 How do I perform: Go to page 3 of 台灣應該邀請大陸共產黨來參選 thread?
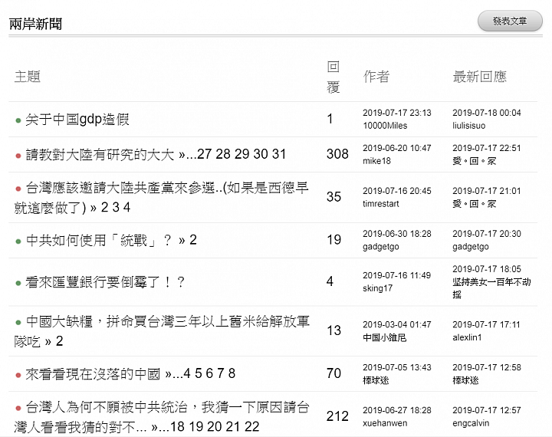(116, 208)
